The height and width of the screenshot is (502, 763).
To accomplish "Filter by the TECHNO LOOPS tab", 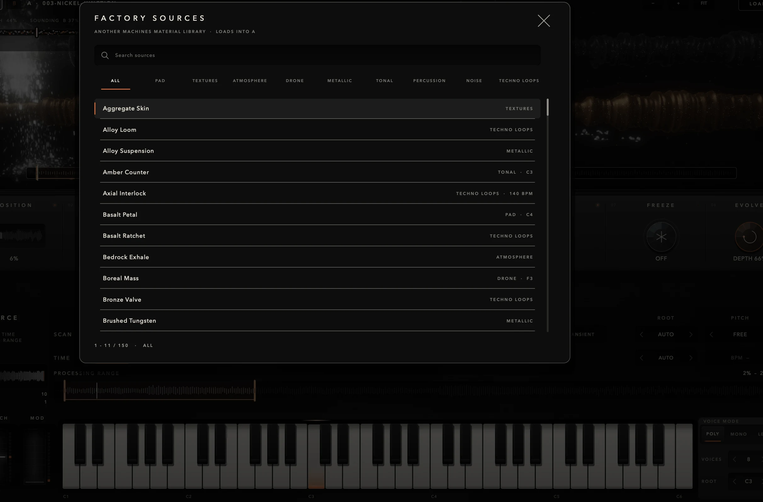I will (519, 81).
